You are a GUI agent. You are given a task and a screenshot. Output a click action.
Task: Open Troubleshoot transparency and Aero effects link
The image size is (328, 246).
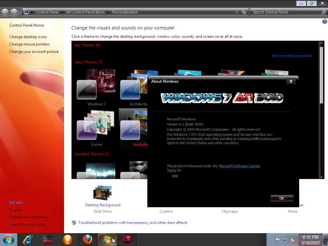point(133,223)
